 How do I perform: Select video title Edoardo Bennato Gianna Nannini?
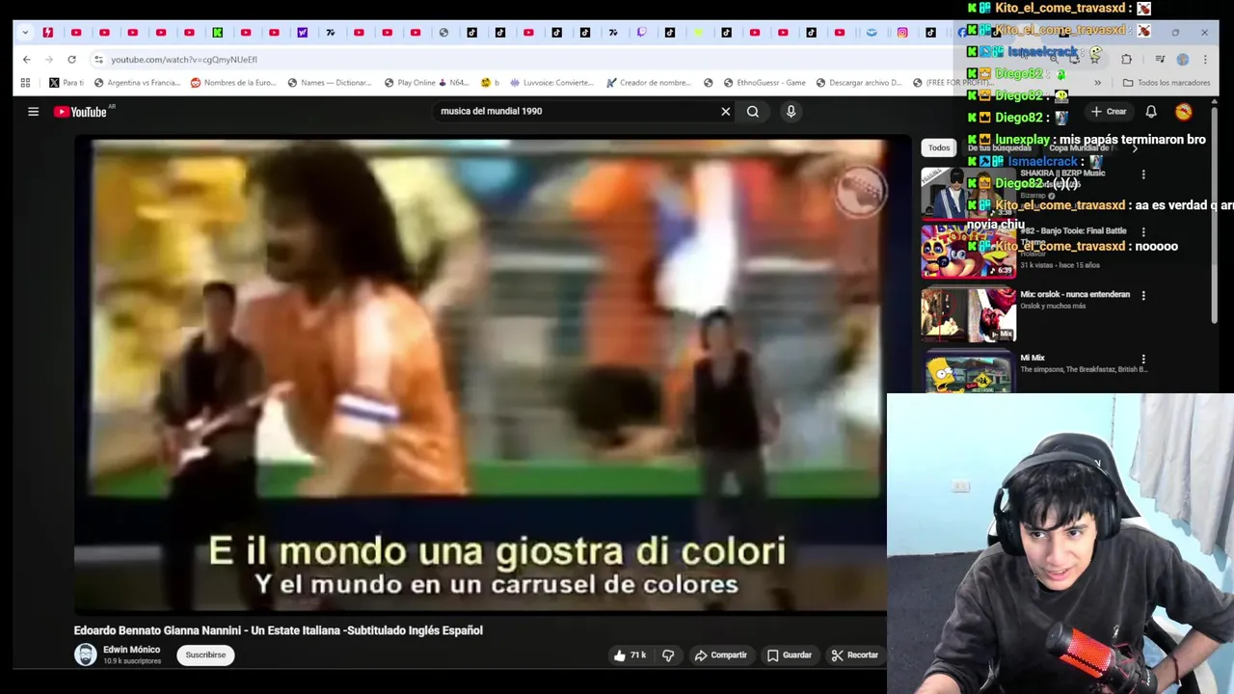point(279,630)
